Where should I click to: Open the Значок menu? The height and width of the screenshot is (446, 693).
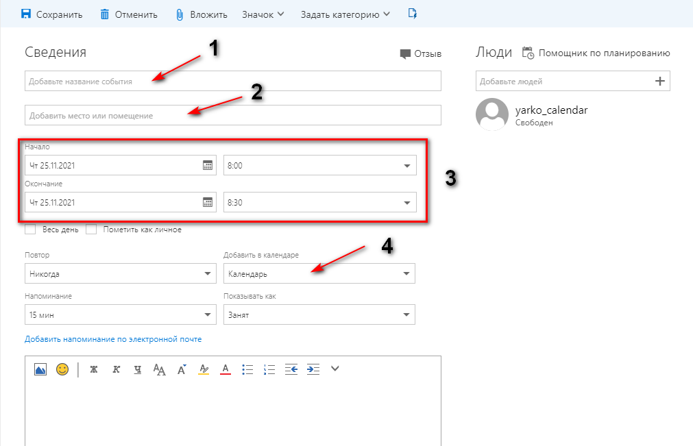point(263,14)
